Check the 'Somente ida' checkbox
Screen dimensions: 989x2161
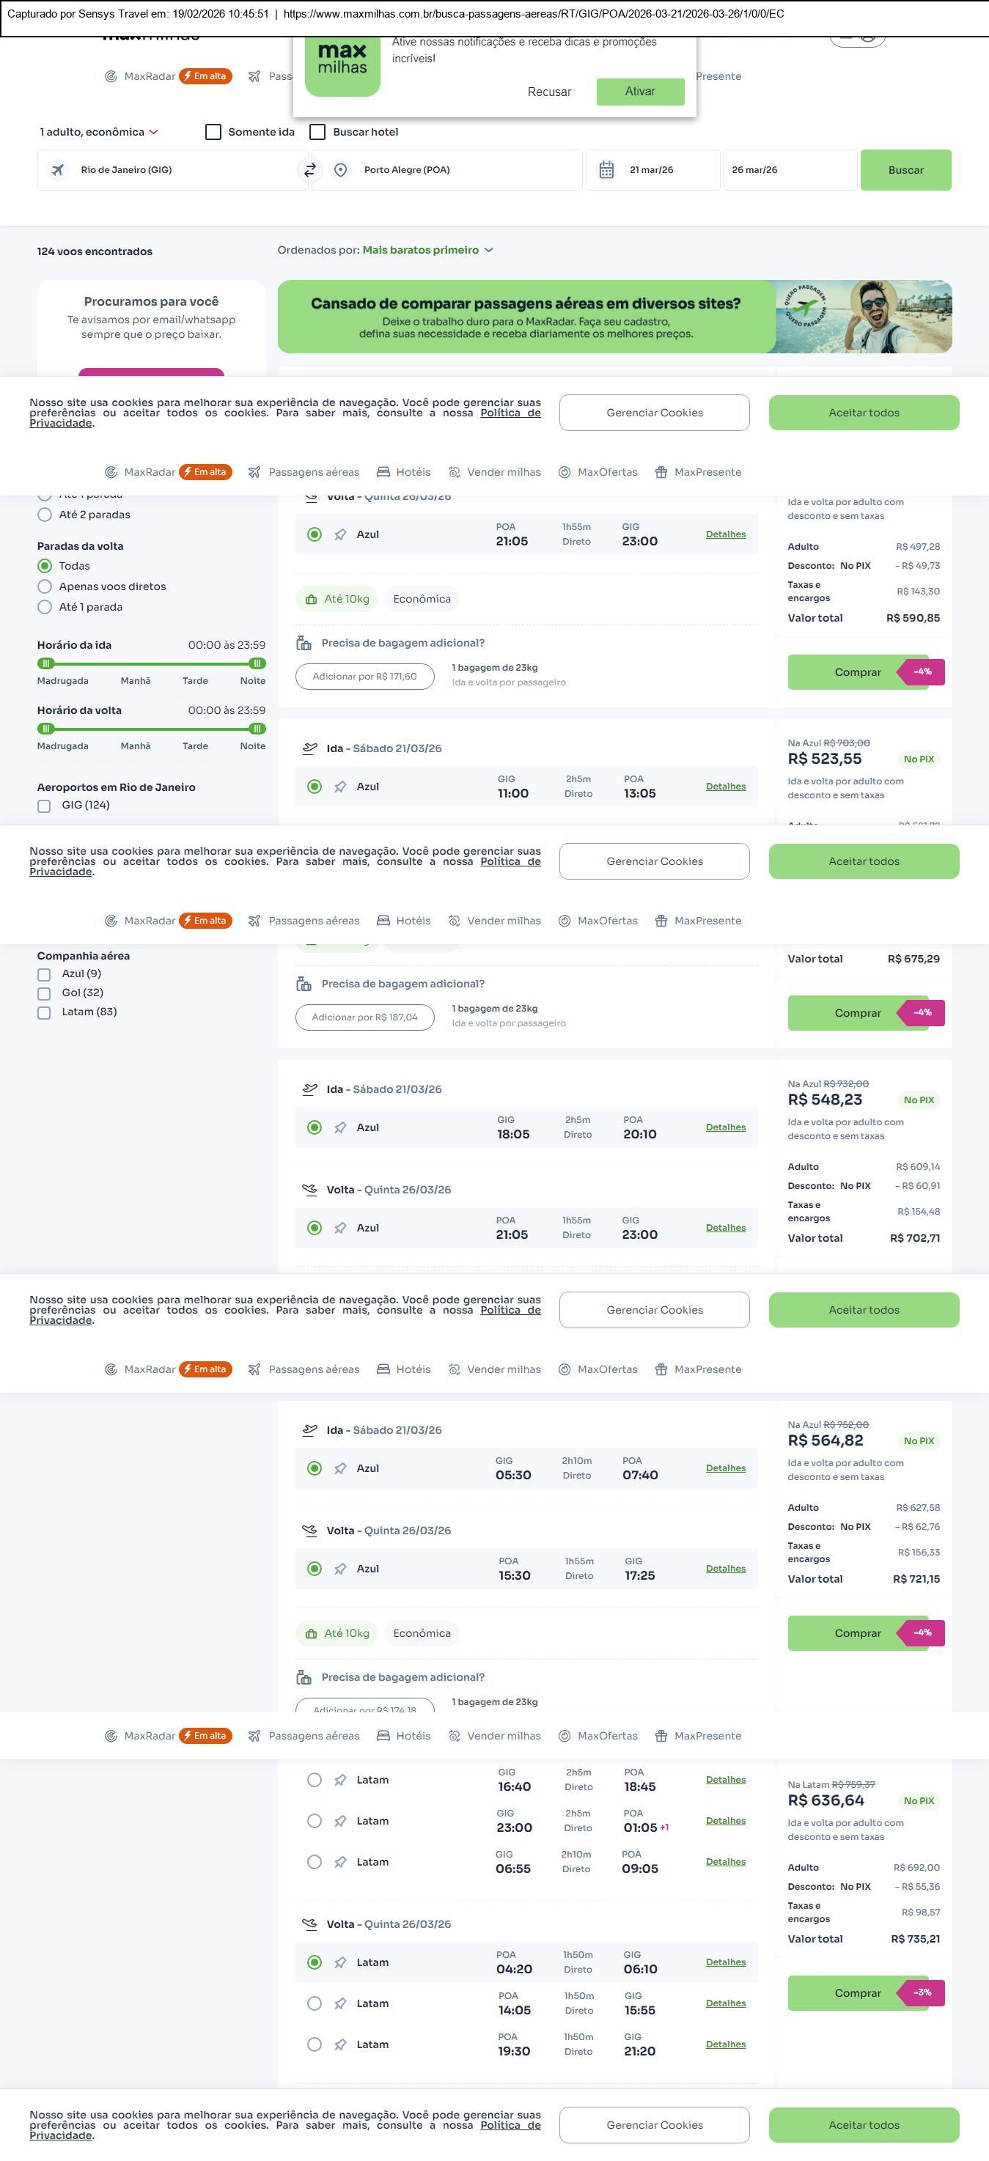213,132
